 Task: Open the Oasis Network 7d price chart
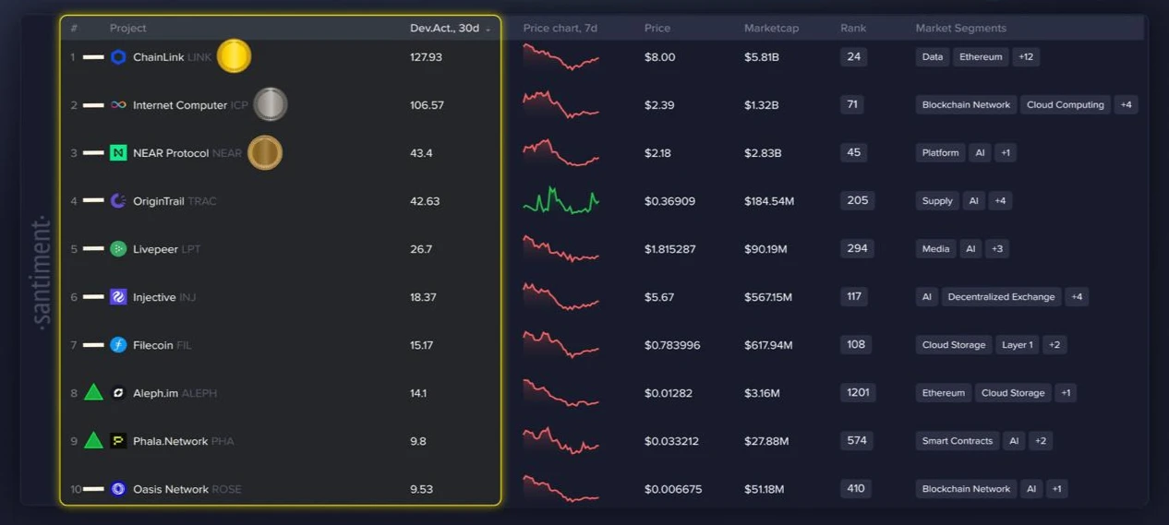[560, 488]
